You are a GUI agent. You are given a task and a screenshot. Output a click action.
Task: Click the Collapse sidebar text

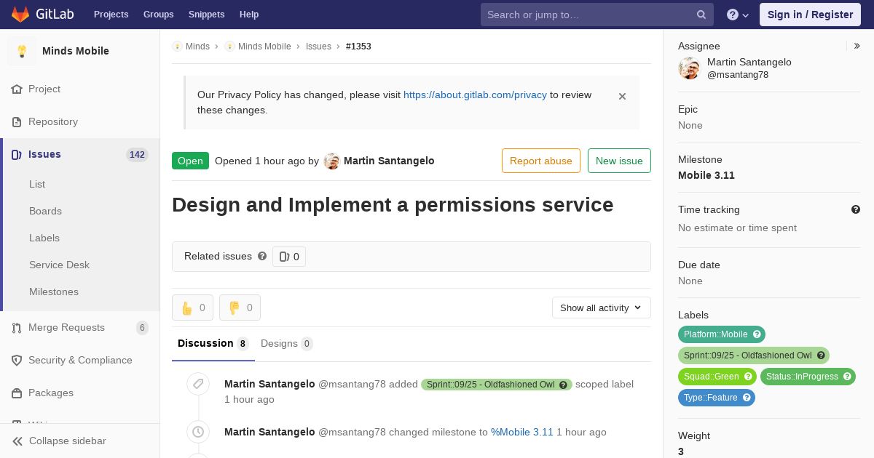68,441
